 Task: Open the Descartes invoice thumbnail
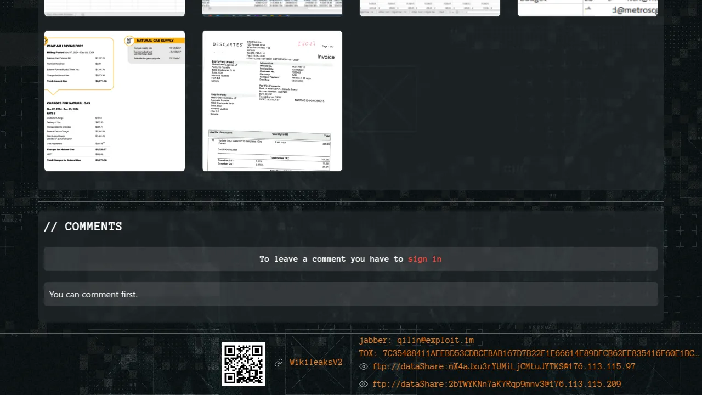(x=273, y=101)
